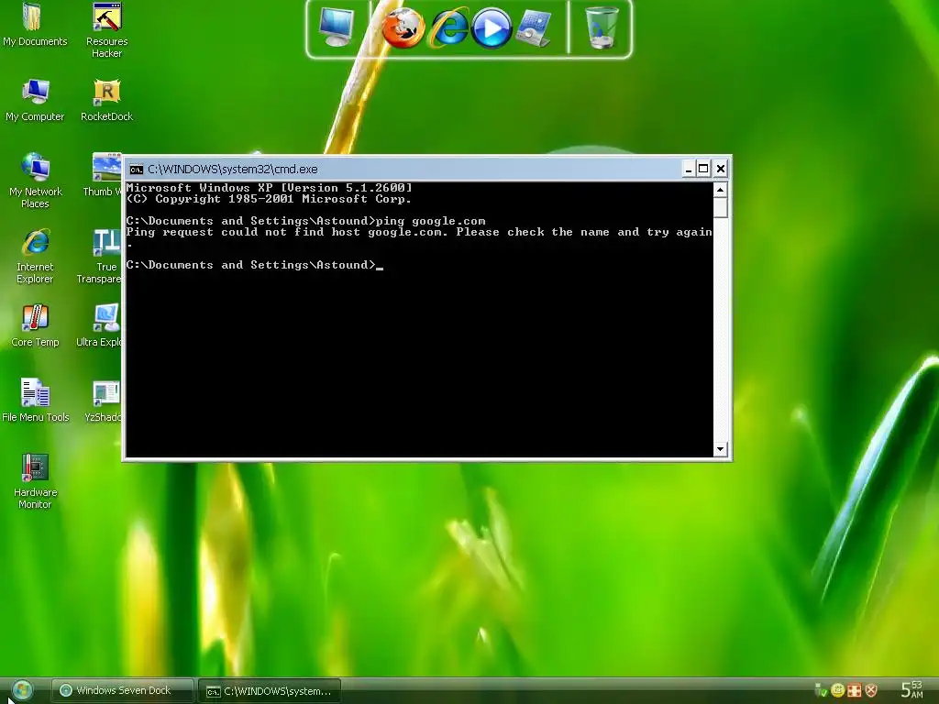Viewport: 939px width, 704px height.
Task: Click the cmd window scrollbar thumb
Action: pos(721,207)
